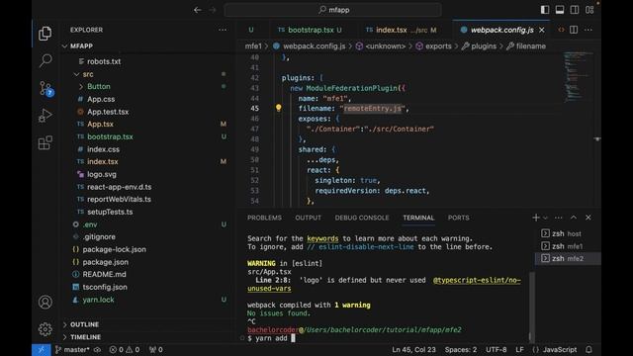The height and width of the screenshot is (356, 633).
Task: Open Source Control view with badge
Action: (x=45, y=88)
